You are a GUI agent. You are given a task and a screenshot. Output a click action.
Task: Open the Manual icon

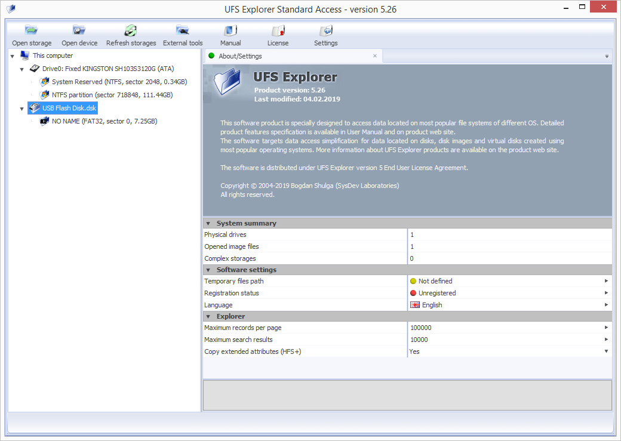tap(230, 30)
